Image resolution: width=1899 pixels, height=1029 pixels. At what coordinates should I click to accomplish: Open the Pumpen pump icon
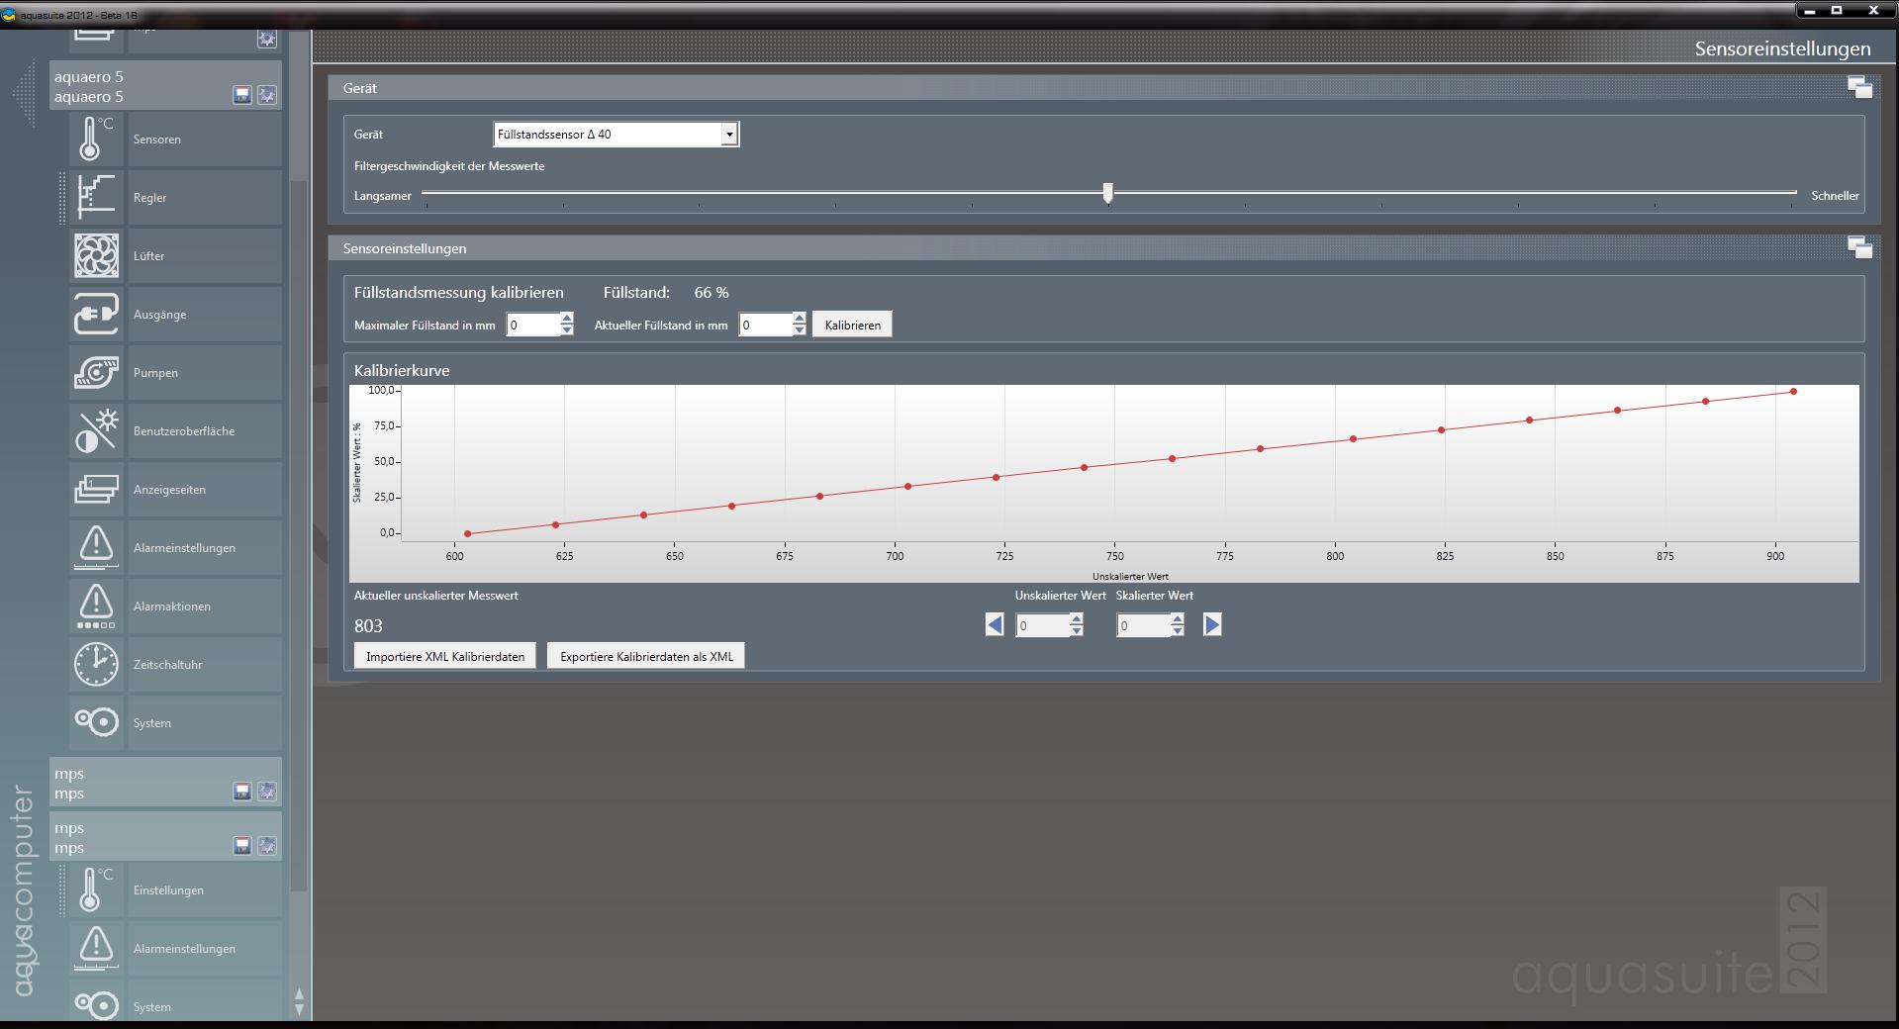click(x=95, y=372)
